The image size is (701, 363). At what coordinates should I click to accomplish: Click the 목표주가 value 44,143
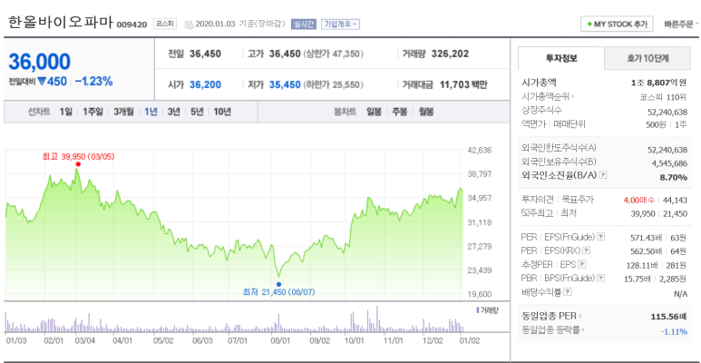(x=676, y=200)
